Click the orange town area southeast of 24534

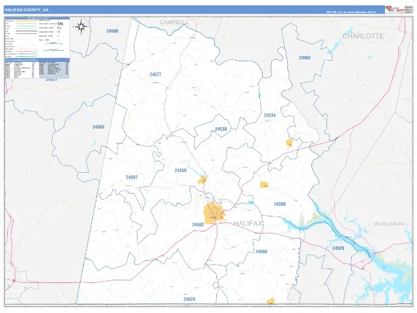(289, 143)
